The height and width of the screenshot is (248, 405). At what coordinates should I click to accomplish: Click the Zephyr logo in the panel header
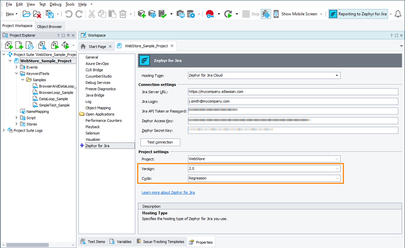(145, 61)
